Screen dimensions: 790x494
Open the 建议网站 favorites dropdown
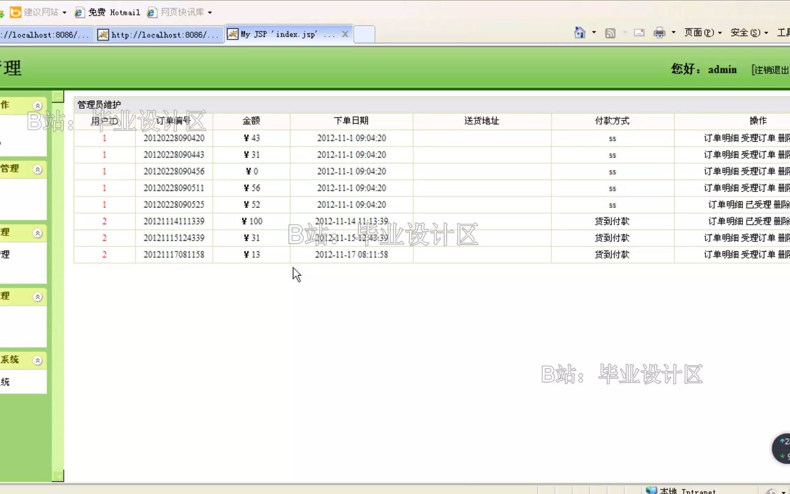(x=64, y=12)
